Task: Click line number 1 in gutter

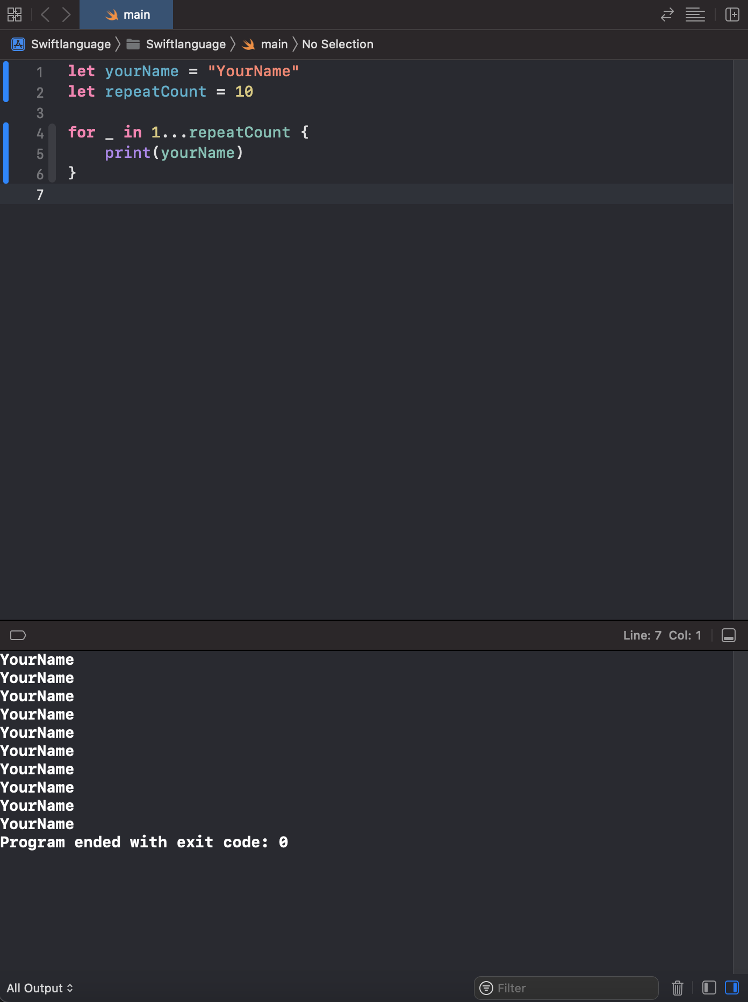Action: click(x=40, y=72)
